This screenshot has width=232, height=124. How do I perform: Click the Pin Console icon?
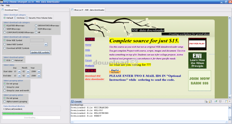pos(216,101)
